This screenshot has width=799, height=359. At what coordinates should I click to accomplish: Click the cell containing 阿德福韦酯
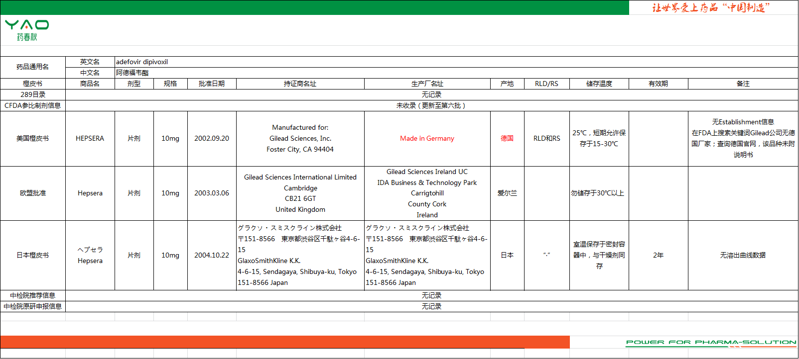[456, 73]
